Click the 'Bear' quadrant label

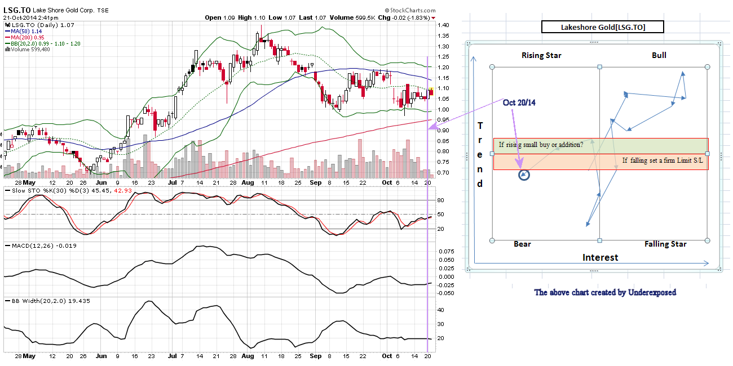[x=522, y=244]
